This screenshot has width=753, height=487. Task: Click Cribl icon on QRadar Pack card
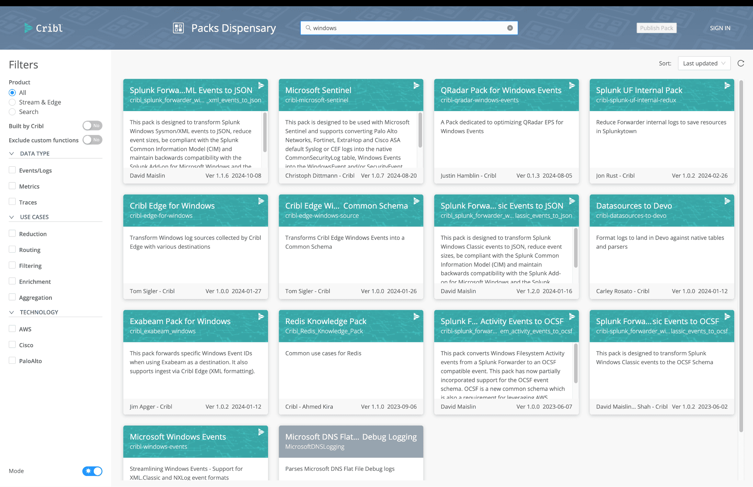[572, 85]
